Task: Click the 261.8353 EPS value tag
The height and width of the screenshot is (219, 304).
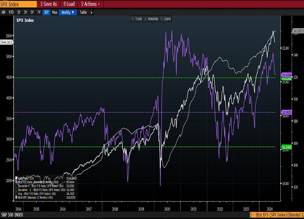Action: point(298,31)
